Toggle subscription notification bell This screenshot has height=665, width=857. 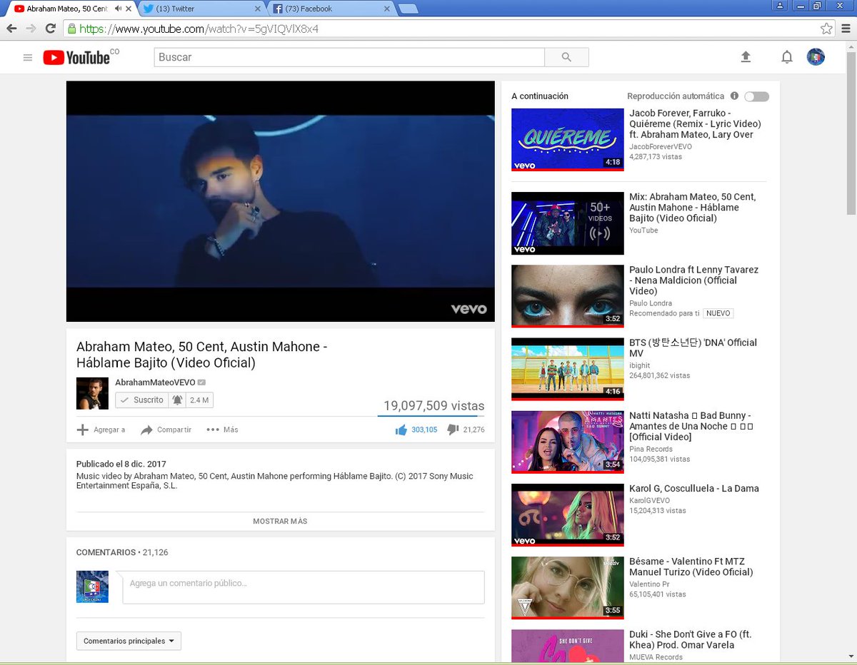click(x=177, y=400)
